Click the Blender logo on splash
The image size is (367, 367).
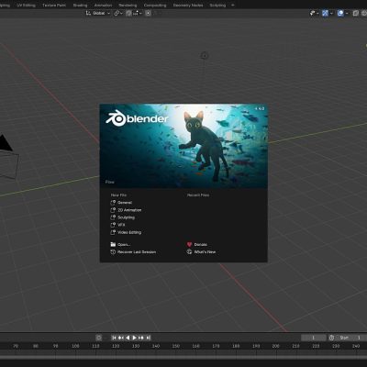(x=137, y=118)
